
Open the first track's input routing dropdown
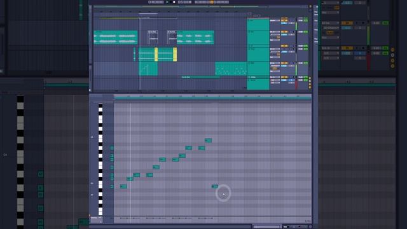point(275,20)
